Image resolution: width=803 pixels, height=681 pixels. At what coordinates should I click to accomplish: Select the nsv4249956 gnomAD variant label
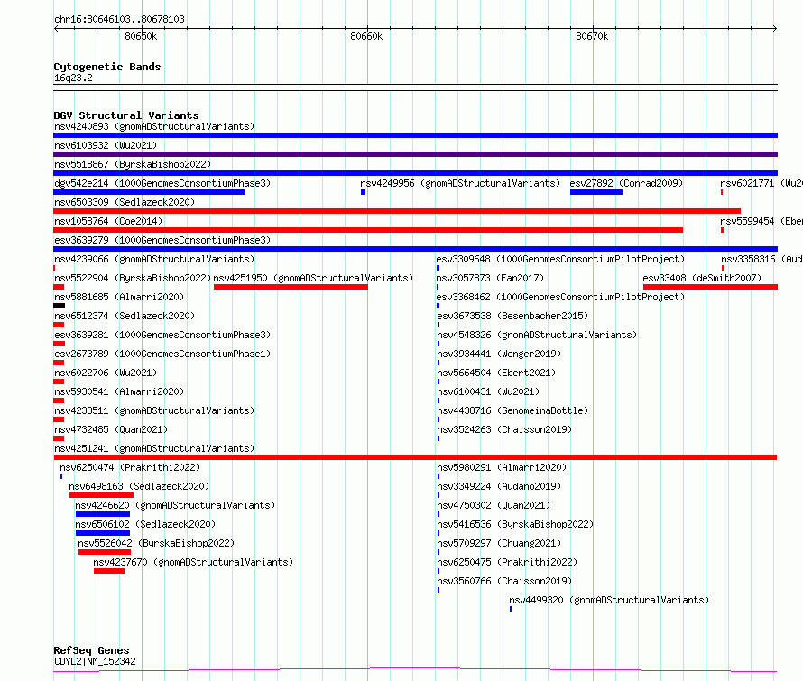(x=460, y=183)
